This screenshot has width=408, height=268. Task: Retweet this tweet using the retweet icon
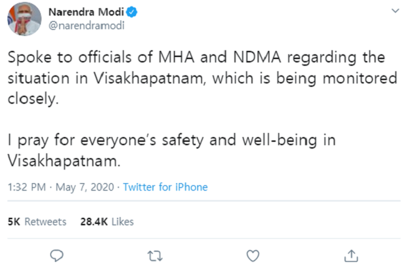[155, 256]
